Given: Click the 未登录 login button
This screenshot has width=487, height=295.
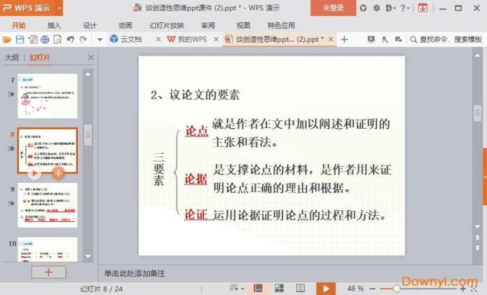Looking at the screenshot, I should (333, 8).
